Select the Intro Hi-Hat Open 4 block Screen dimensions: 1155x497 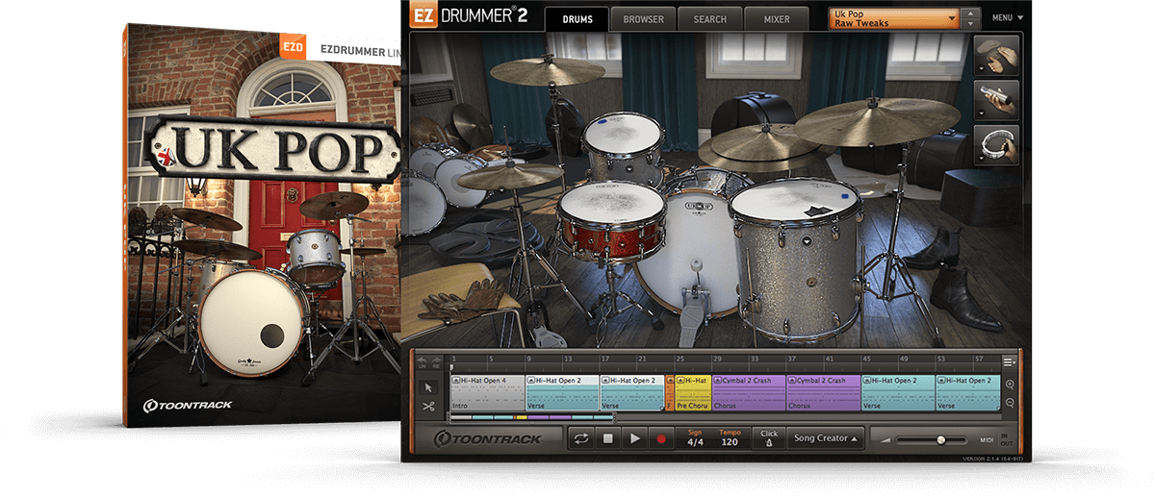click(487, 394)
